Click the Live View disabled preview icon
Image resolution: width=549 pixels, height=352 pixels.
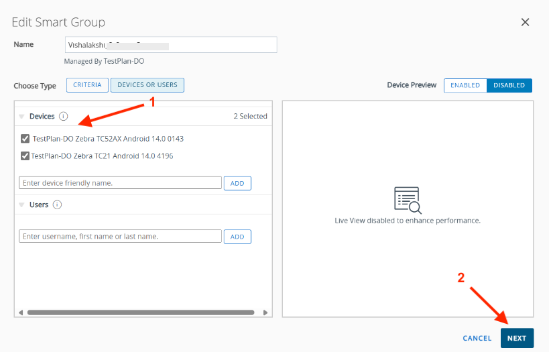[x=407, y=200]
